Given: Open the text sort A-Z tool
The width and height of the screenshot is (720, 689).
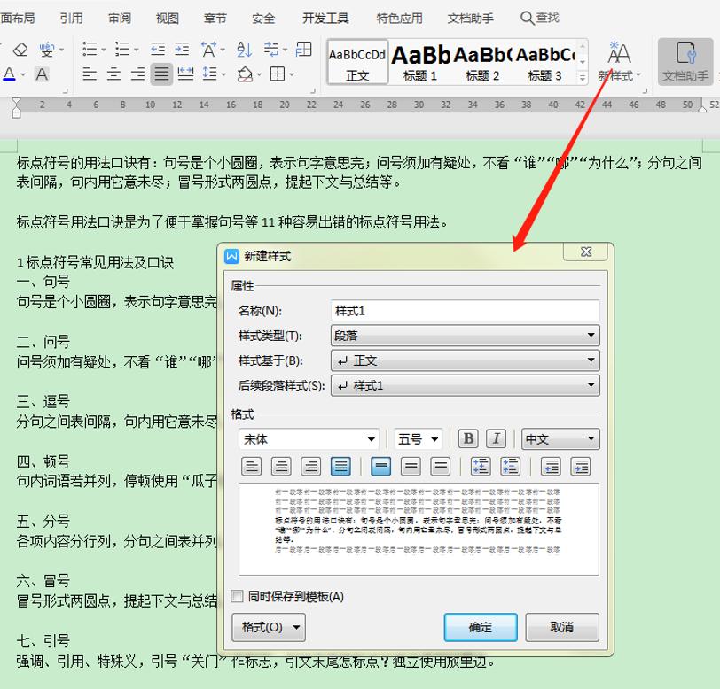Looking at the screenshot, I should [244, 49].
